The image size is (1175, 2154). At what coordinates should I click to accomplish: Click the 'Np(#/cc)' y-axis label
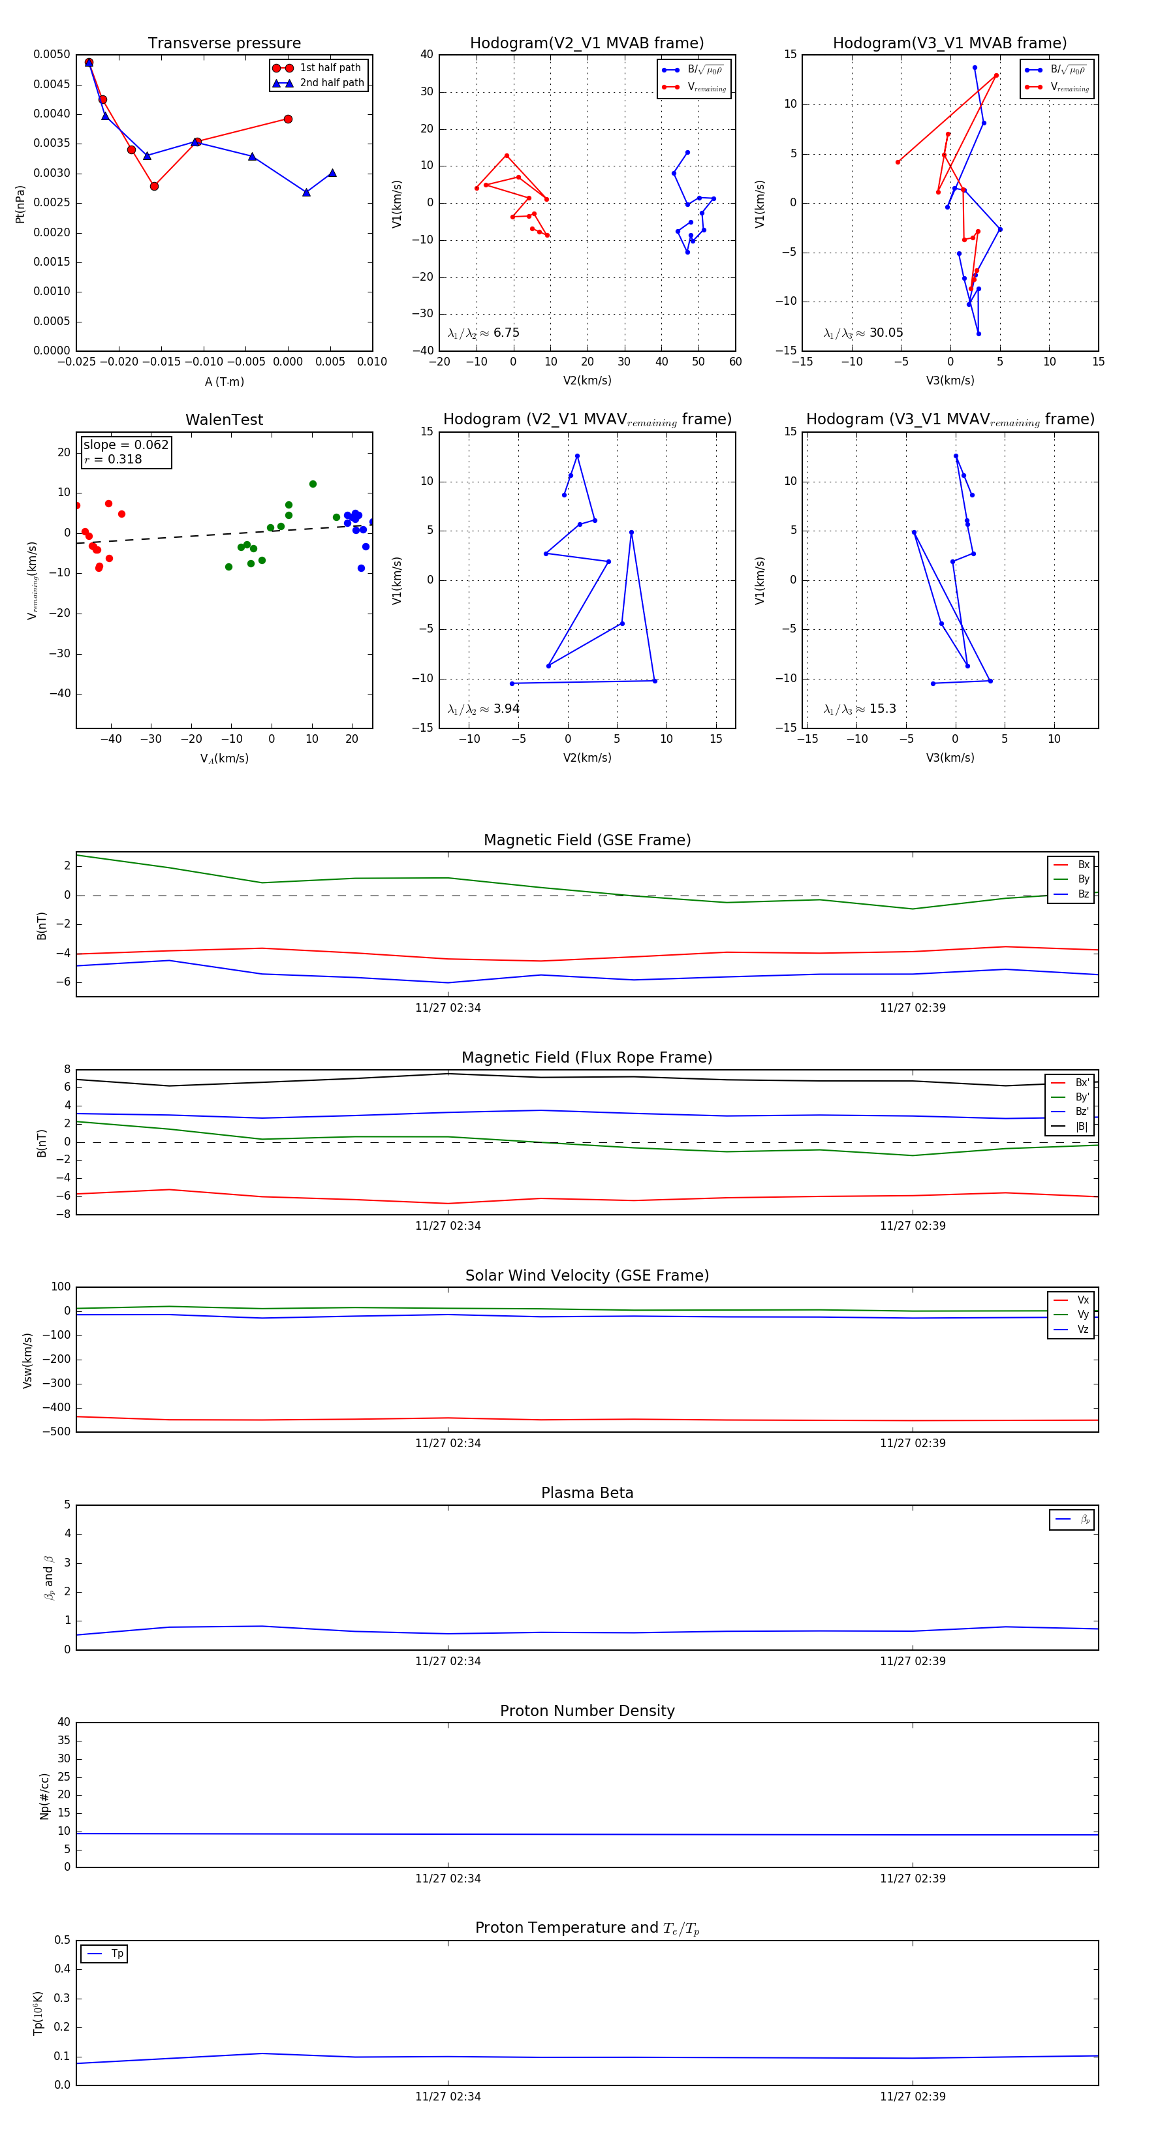[x=44, y=1795]
